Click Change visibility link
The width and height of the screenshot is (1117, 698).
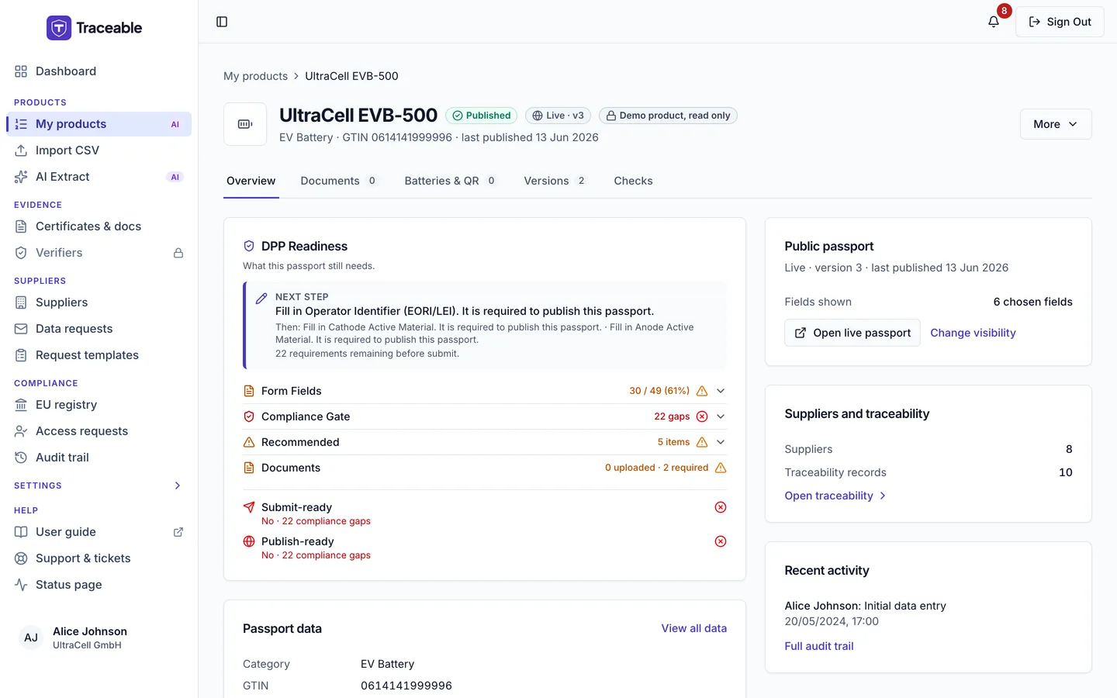point(973,333)
